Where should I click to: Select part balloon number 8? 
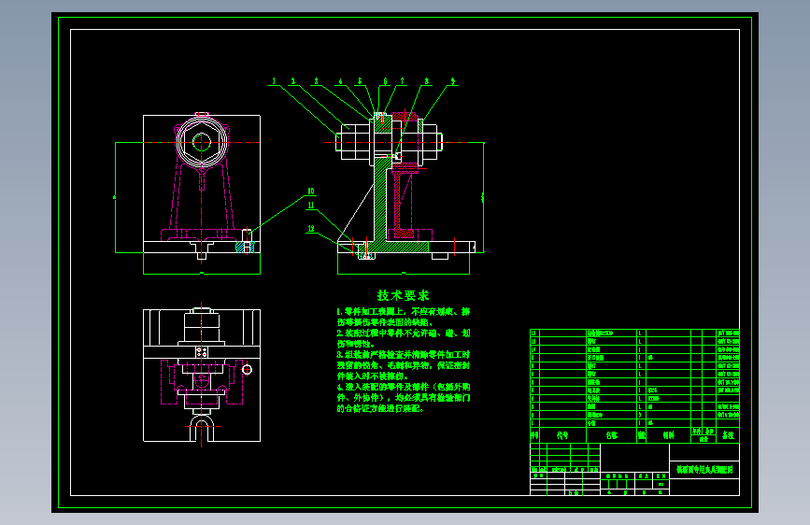point(426,81)
